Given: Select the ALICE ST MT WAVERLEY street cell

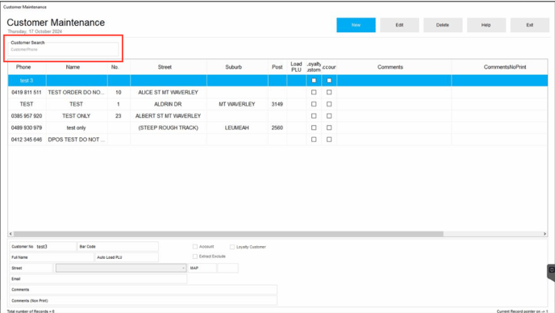Looking at the screenshot, I should (x=168, y=93).
